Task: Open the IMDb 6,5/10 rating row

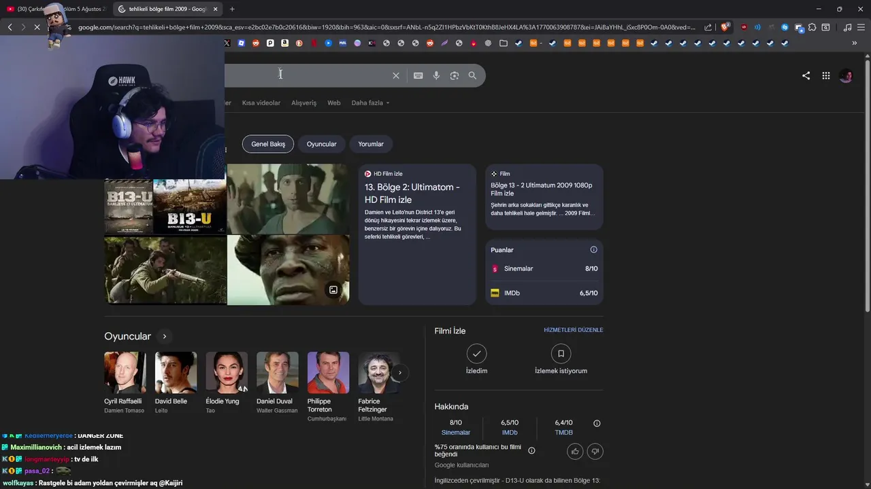Action: 544,293
